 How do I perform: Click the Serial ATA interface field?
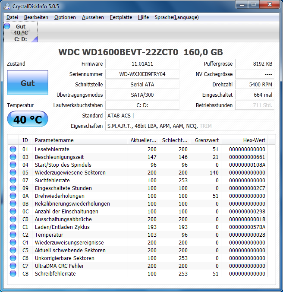click(142, 85)
